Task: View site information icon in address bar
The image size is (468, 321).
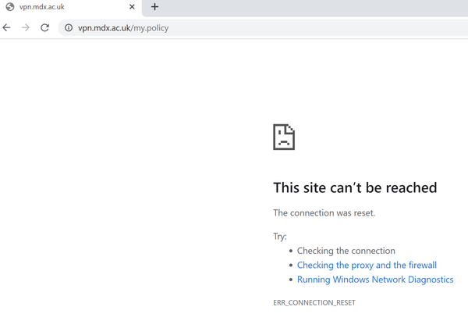Action: click(x=69, y=28)
